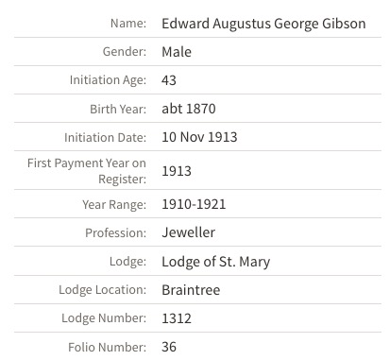The height and width of the screenshot is (360, 390).
Task: Click the Lodge Location label
Action: 102,290
